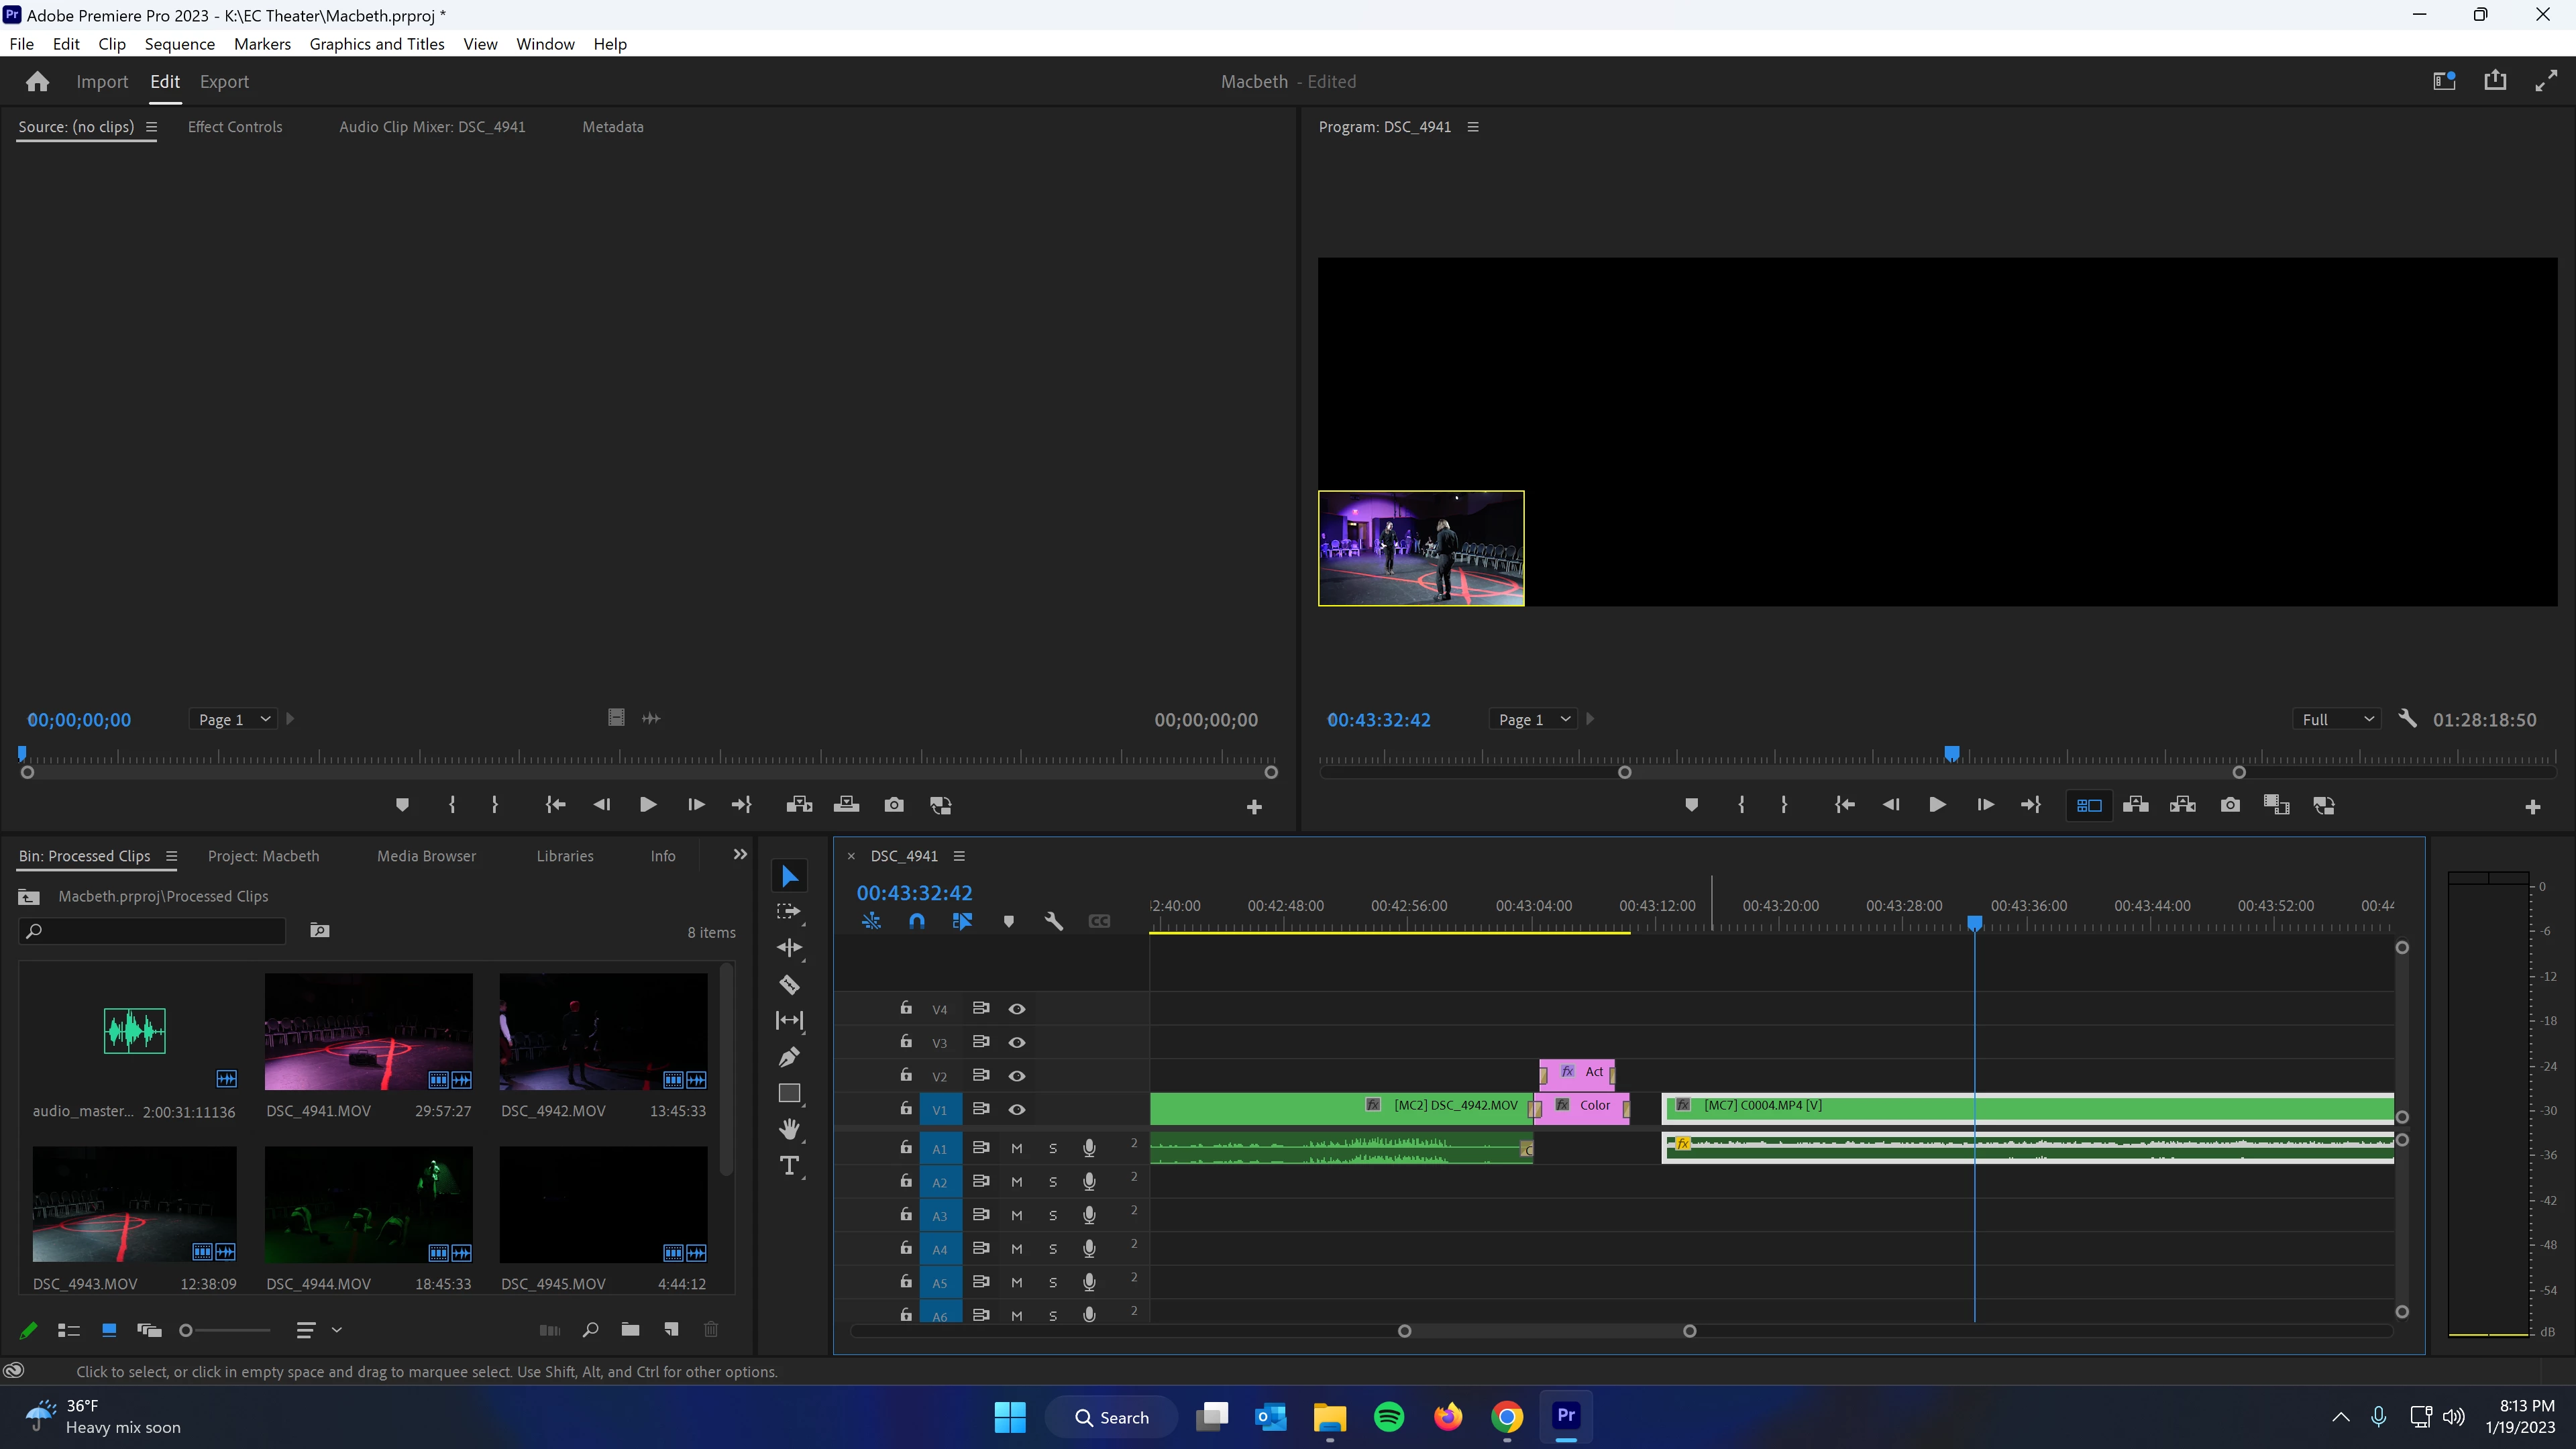Screen dimensions: 2576x1449
Task: Select the Razor tool
Action: click(789, 985)
